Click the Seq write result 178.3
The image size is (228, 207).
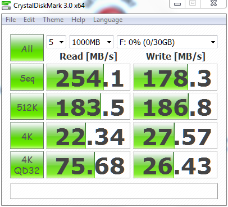(x=175, y=77)
